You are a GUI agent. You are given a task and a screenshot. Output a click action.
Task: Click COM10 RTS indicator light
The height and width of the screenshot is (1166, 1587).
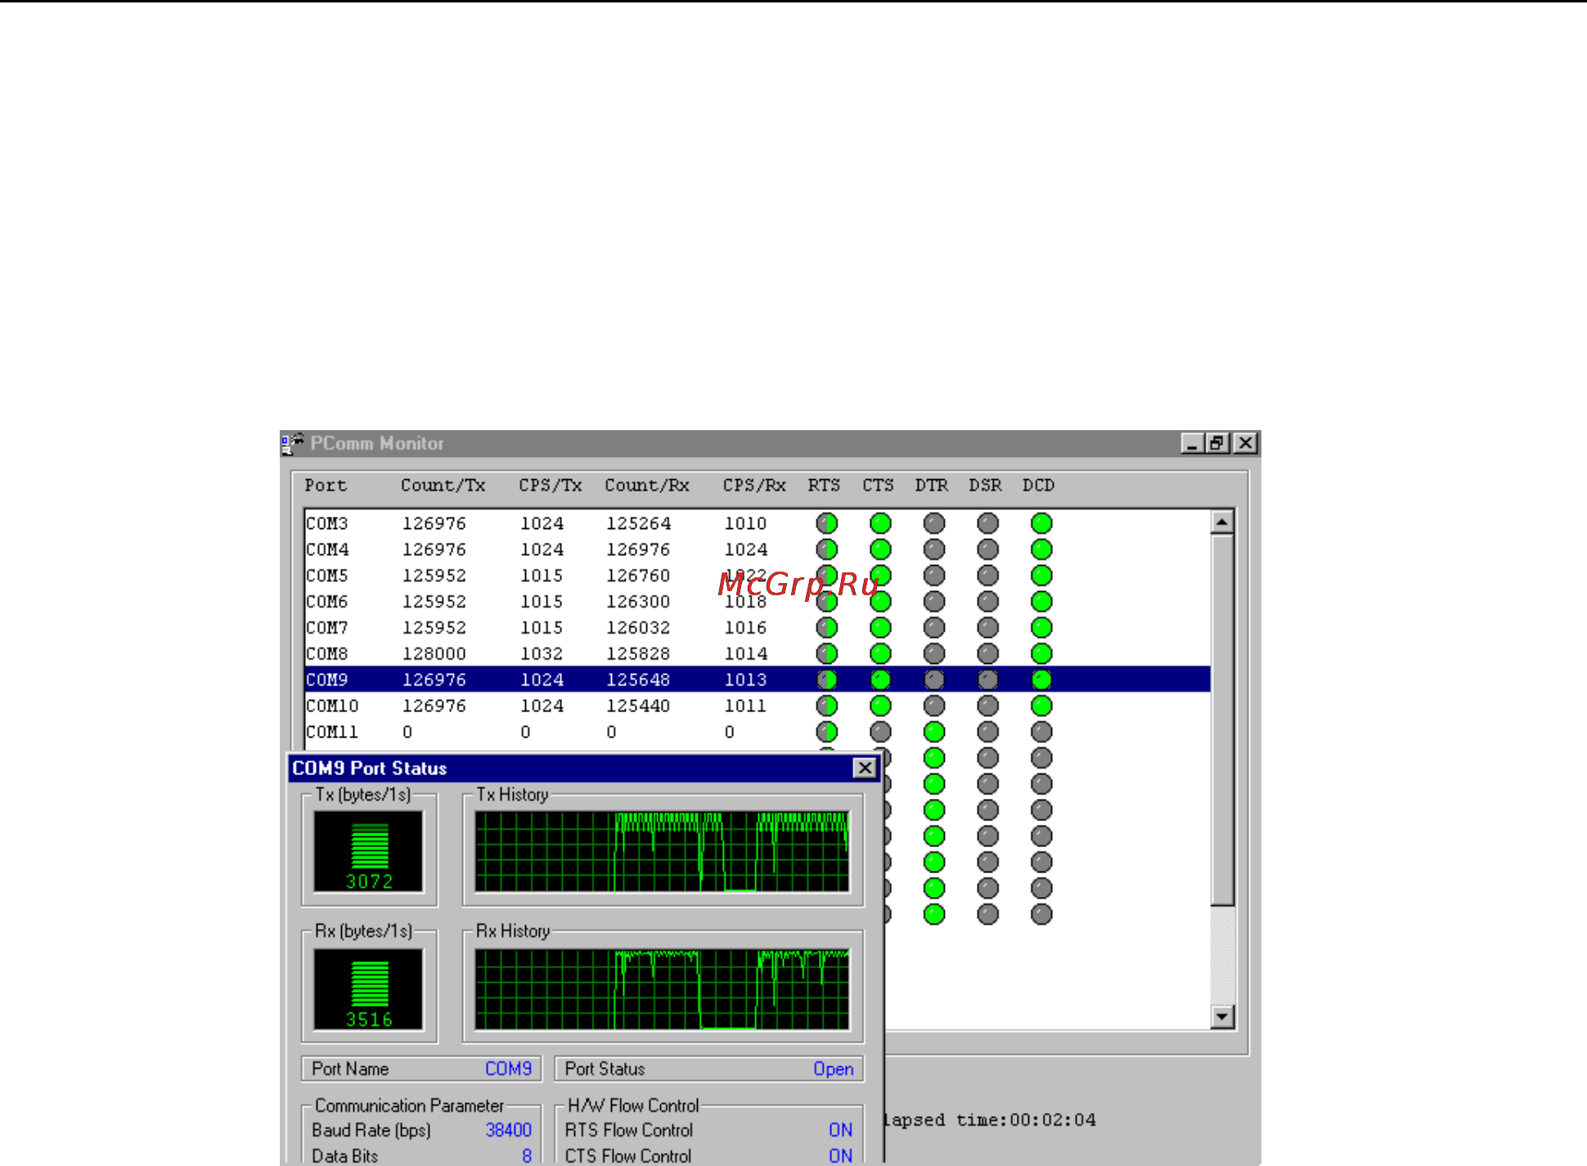coord(827,706)
